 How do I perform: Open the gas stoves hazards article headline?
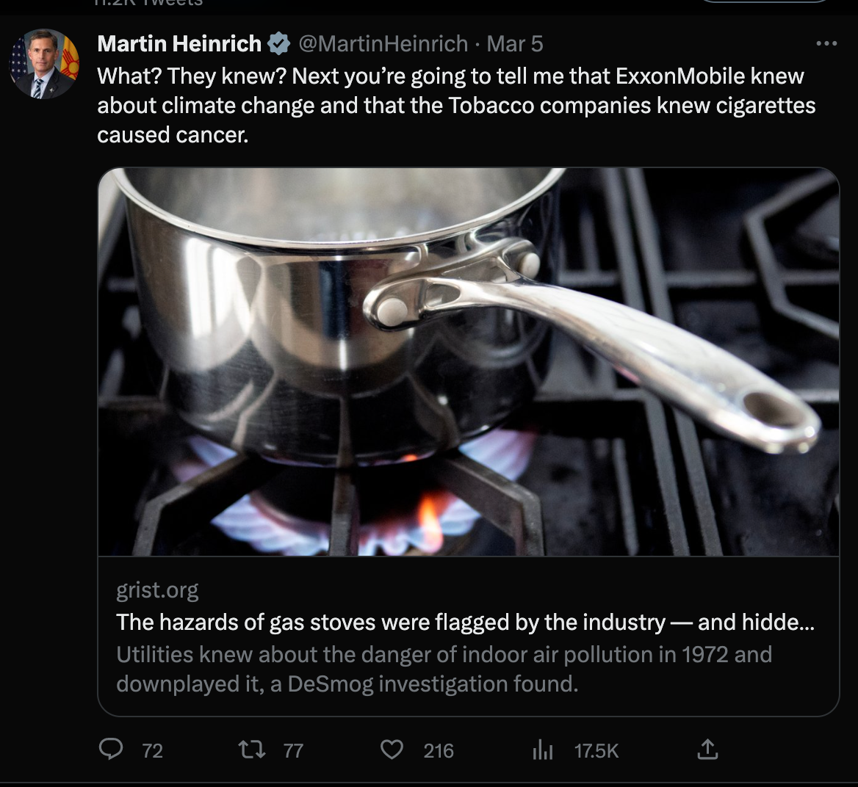[x=465, y=623]
